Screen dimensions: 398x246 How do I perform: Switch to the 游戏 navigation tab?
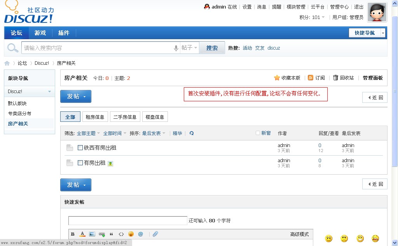pos(40,33)
